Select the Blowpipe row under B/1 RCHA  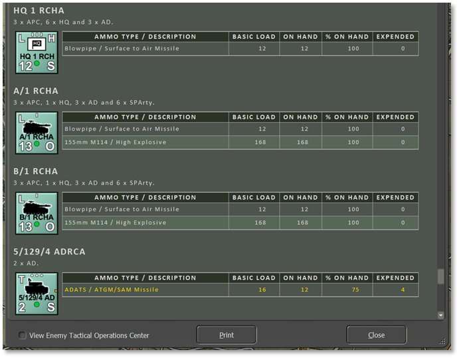coord(240,209)
